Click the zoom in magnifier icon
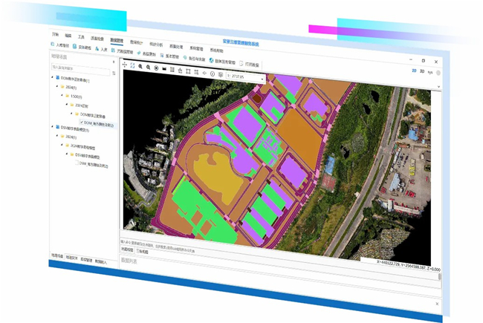The width and height of the screenshot is (483, 323). (140, 66)
